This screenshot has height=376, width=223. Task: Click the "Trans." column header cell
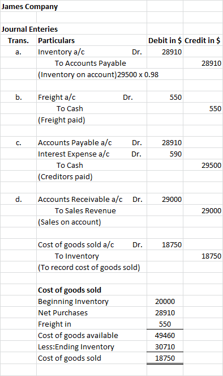(18, 40)
